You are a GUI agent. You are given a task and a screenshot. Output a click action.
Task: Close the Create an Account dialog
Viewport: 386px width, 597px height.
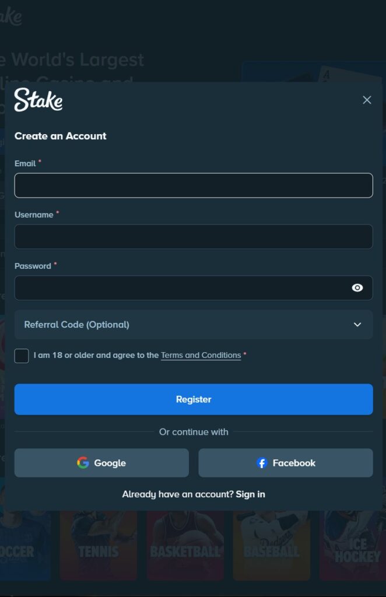tap(367, 100)
